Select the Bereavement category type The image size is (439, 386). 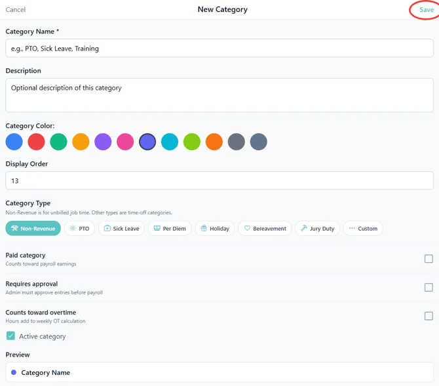point(265,228)
